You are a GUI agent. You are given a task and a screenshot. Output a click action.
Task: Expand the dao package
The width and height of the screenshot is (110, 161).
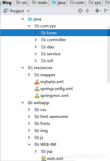pos(36,47)
